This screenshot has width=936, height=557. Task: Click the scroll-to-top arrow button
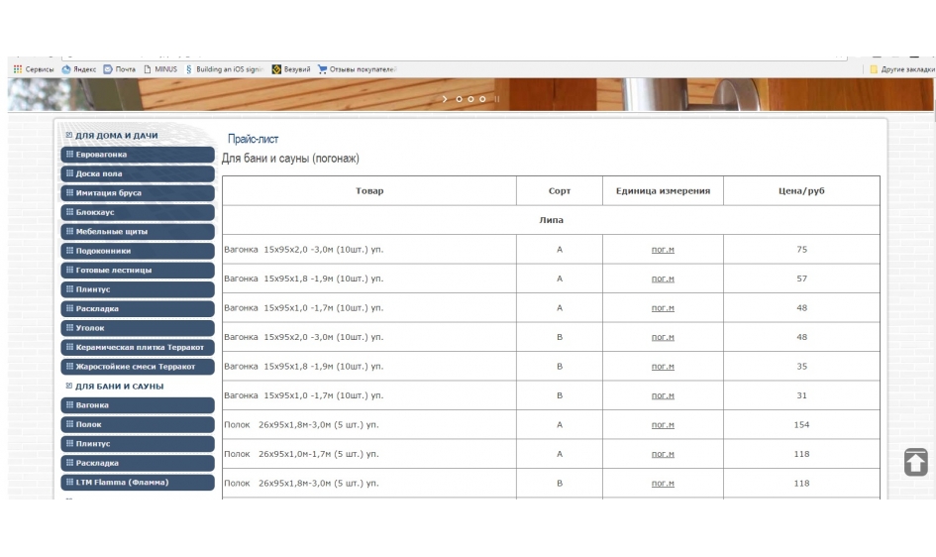point(916,462)
